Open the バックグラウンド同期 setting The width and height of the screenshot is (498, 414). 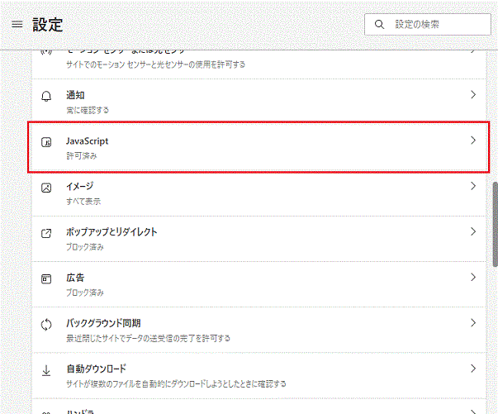point(258,330)
